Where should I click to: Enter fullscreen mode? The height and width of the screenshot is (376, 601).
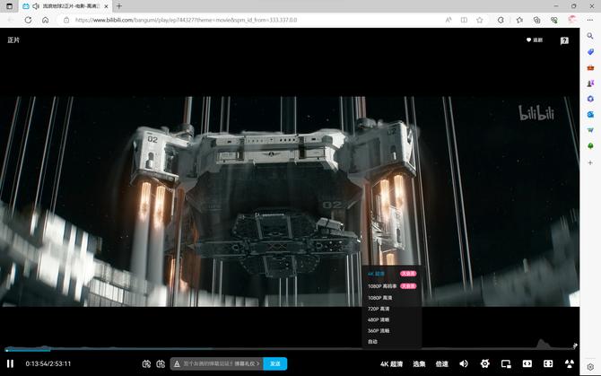click(x=569, y=363)
